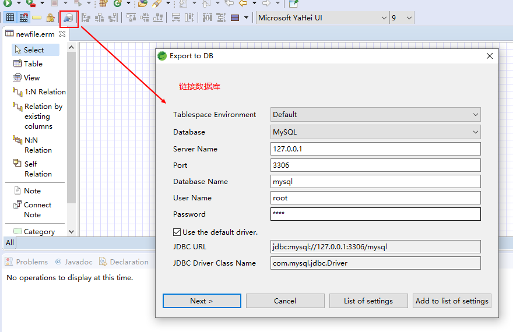Screen dimensions: 513x332
Task: Click the yellow Back navigation arrow
Action: [243, 3]
